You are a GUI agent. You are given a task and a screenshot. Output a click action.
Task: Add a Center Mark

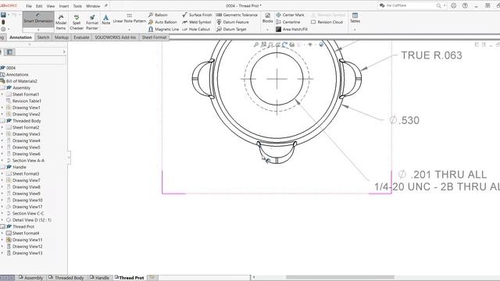[x=290, y=15]
